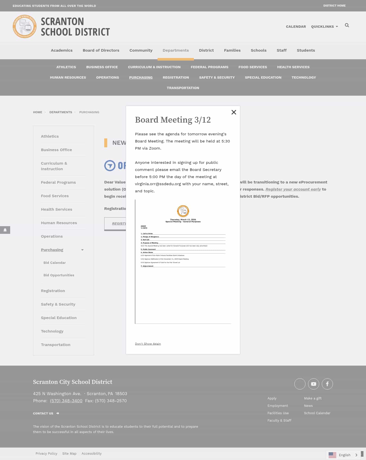The width and height of the screenshot is (366, 460).
Task: Open the search magnifier icon
Action: click(347, 25)
